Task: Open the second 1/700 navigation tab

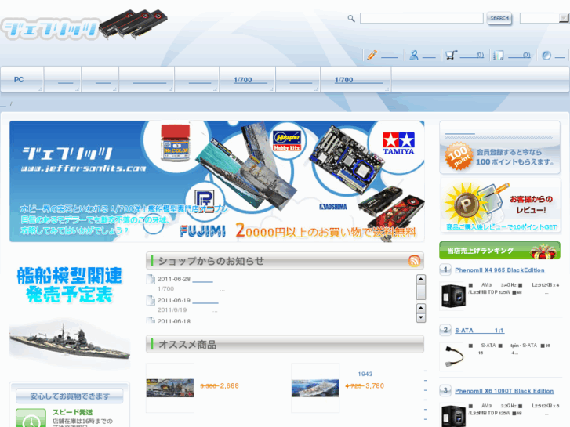Action: tap(355, 80)
